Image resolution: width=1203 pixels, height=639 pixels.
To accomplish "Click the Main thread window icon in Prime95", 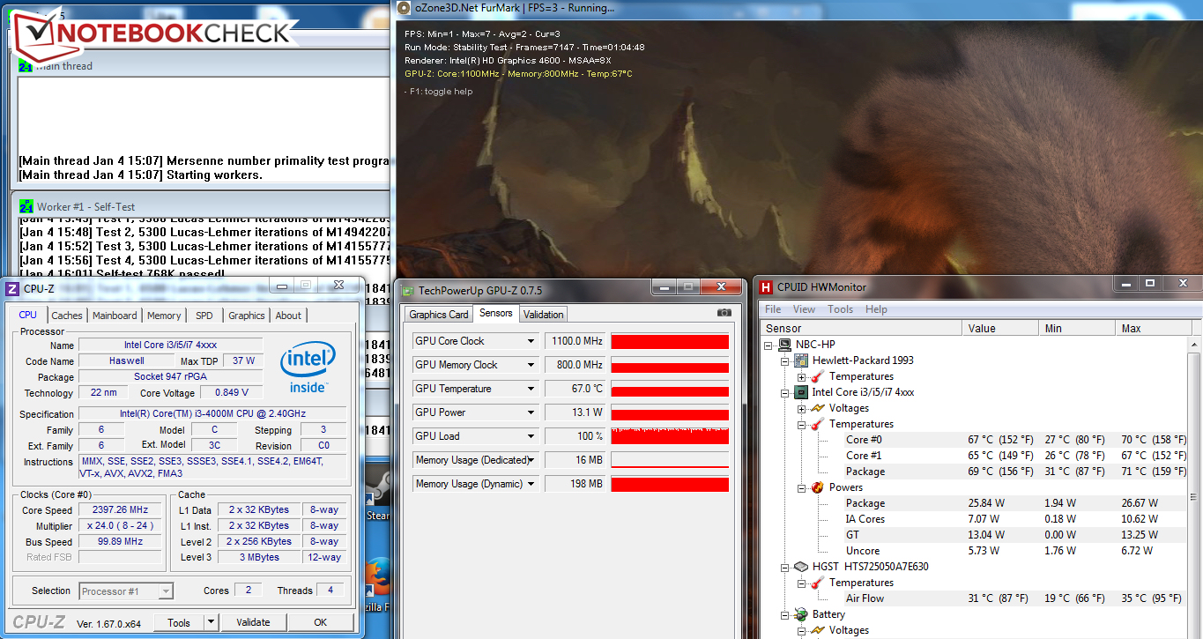I will pyautogui.click(x=26, y=66).
